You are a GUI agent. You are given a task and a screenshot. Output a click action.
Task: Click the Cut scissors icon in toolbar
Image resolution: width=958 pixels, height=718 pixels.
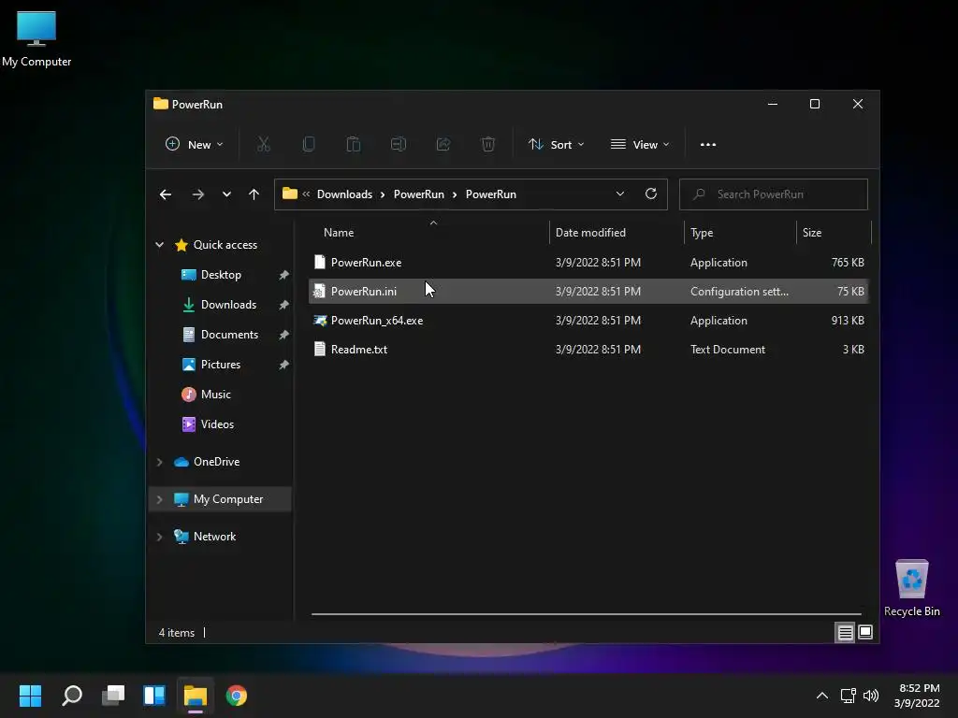(263, 144)
